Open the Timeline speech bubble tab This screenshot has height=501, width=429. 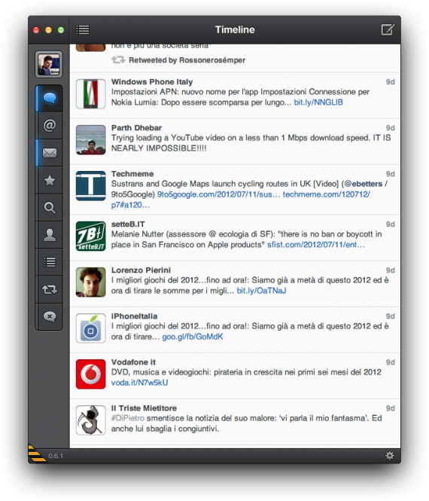point(50,98)
